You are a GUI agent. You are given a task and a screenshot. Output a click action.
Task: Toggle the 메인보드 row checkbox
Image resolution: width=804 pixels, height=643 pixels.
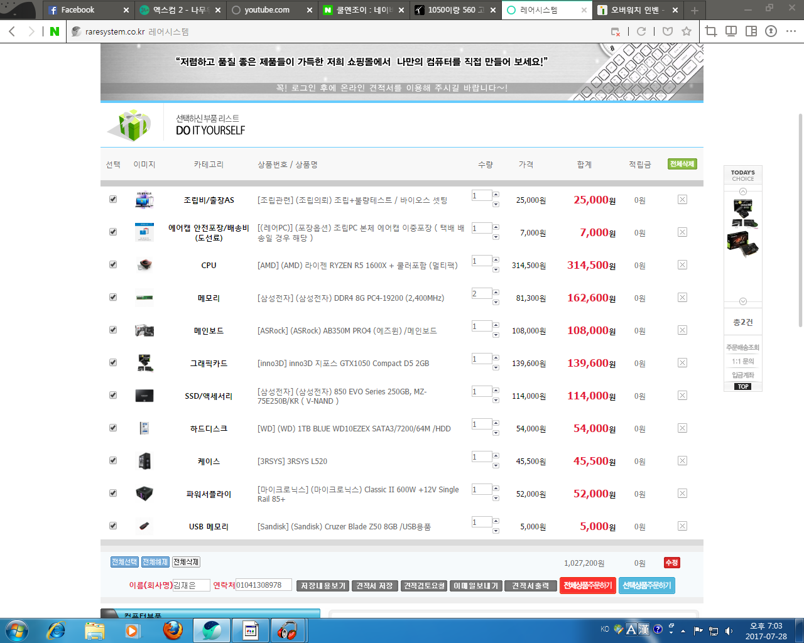click(113, 330)
